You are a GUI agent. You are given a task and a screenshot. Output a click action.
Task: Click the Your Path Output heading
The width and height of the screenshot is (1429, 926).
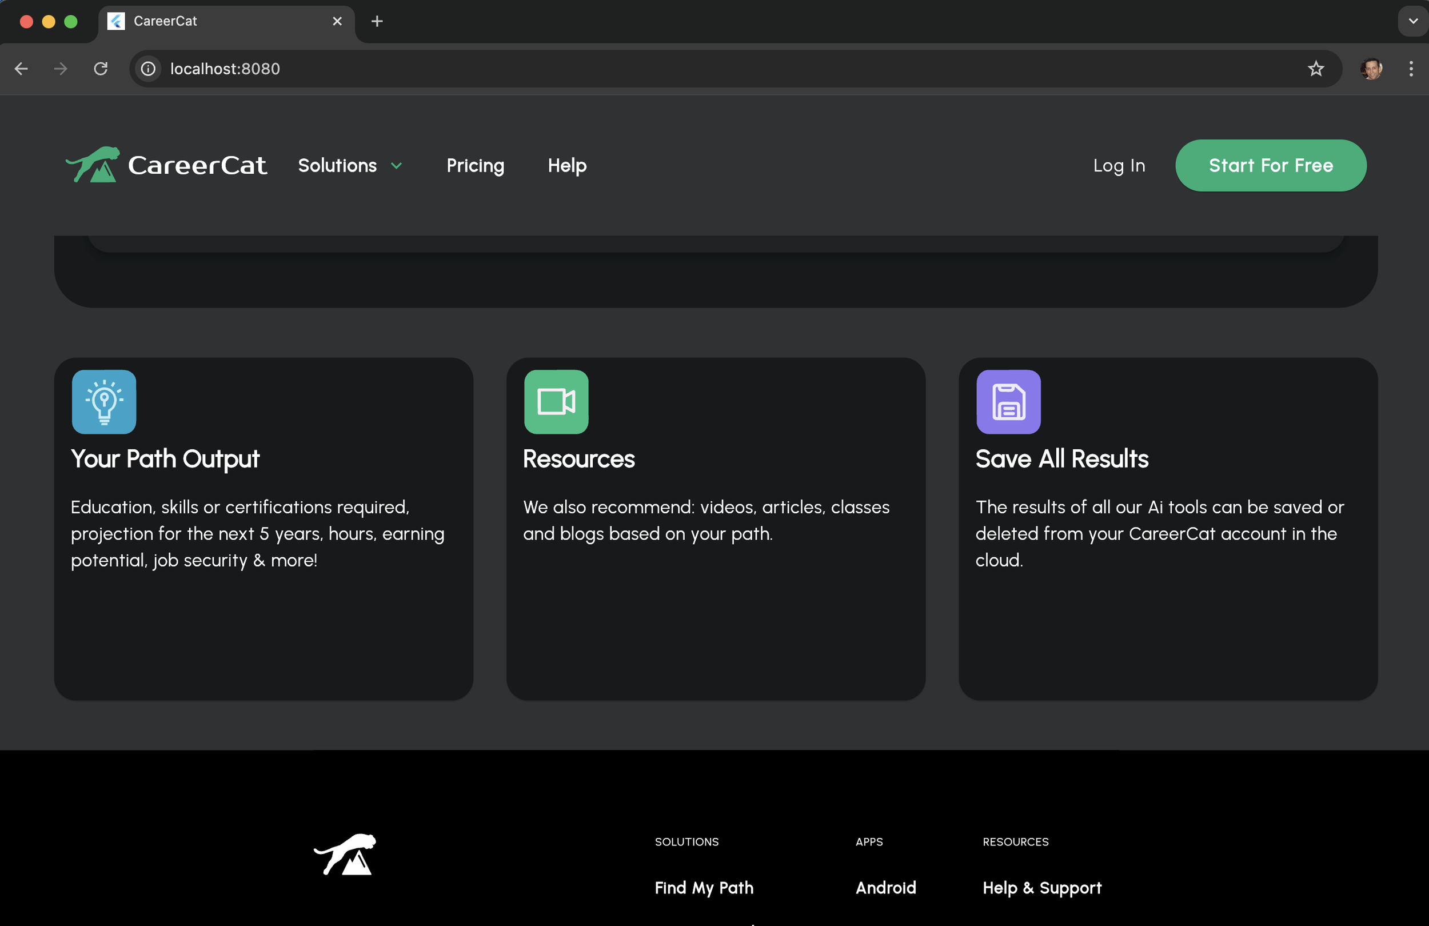[165, 459]
